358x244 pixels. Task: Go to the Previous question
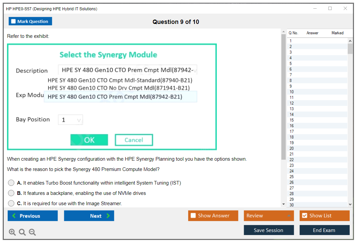(x=33, y=216)
